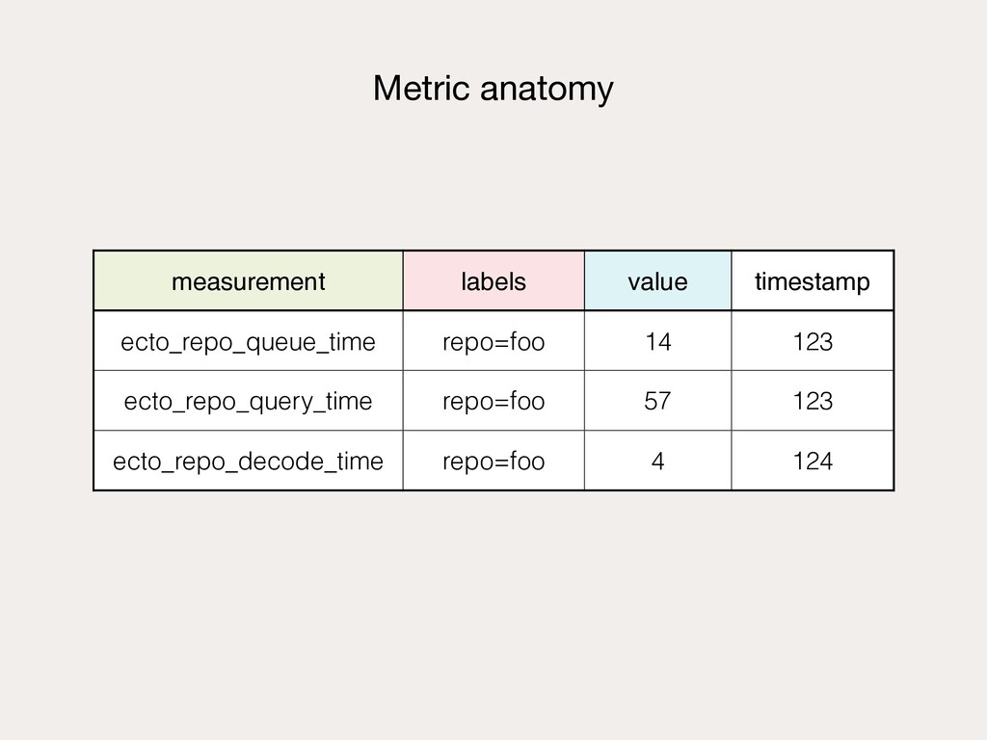987x740 pixels.
Task: Select the pink 'labels' header cell
Action: [493, 280]
